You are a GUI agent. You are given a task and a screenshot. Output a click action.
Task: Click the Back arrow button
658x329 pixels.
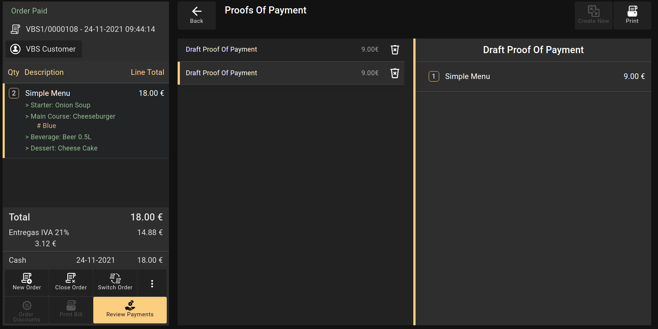pyautogui.click(x=196, y=15)
